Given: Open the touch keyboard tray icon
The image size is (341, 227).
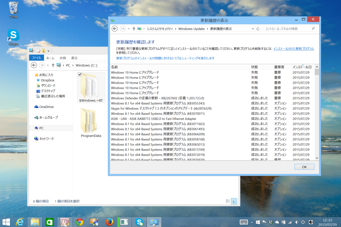Looking at the screenshot, I should tap(243, 222).
